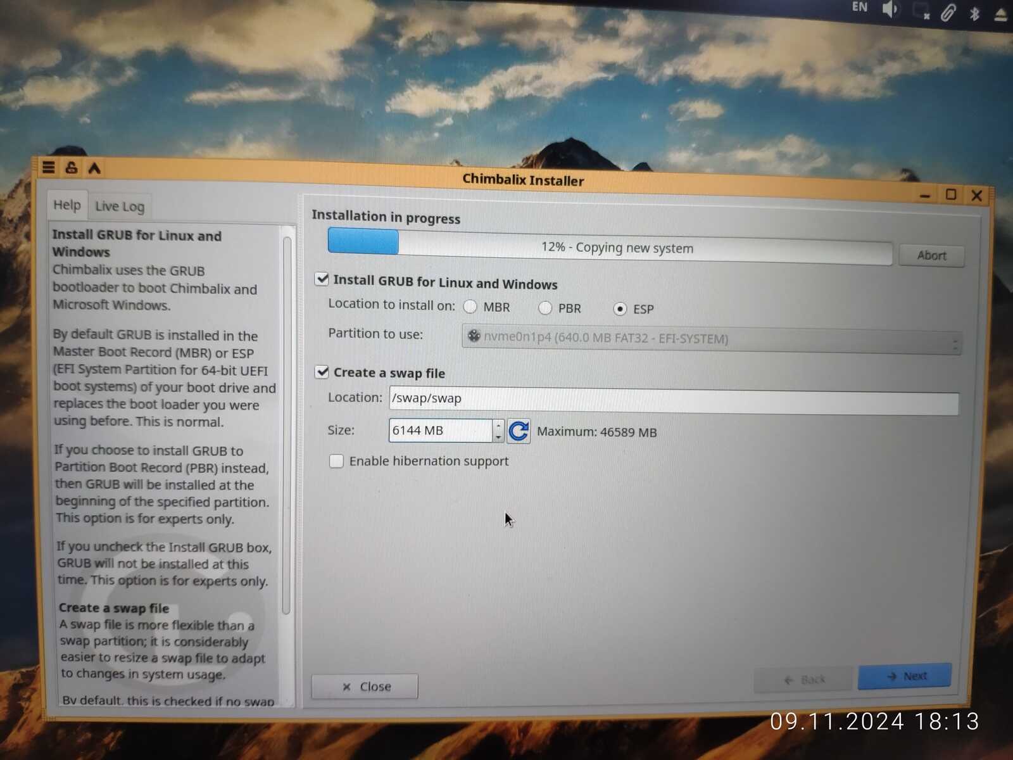
Task: Click the installation progress bar at 12%
Action: point(610,247)
